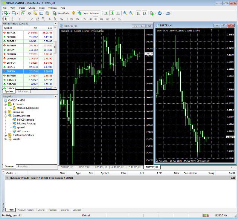
Task: Open the Arrows objects dropdown
Action: (x=63, y=19)
